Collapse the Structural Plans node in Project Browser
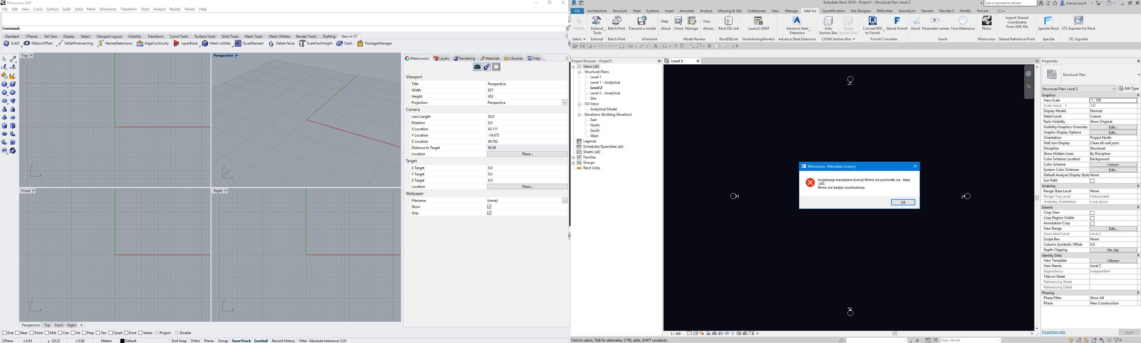The image size is (1141, 343). tap(579, 72)
